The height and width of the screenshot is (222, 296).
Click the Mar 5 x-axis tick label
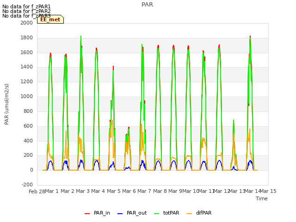click(x=114, y=191)
